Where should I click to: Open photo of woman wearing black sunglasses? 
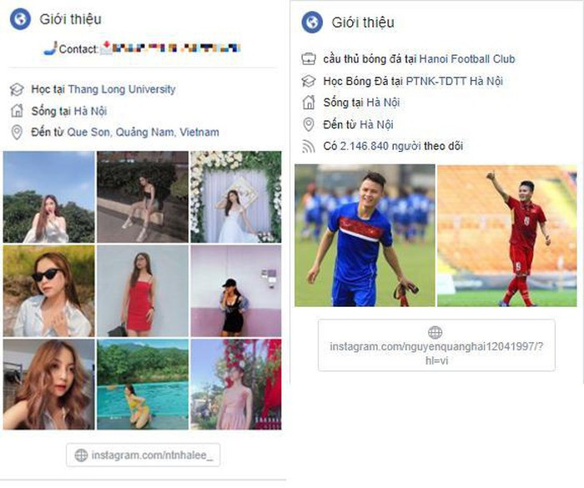[48, 291]
